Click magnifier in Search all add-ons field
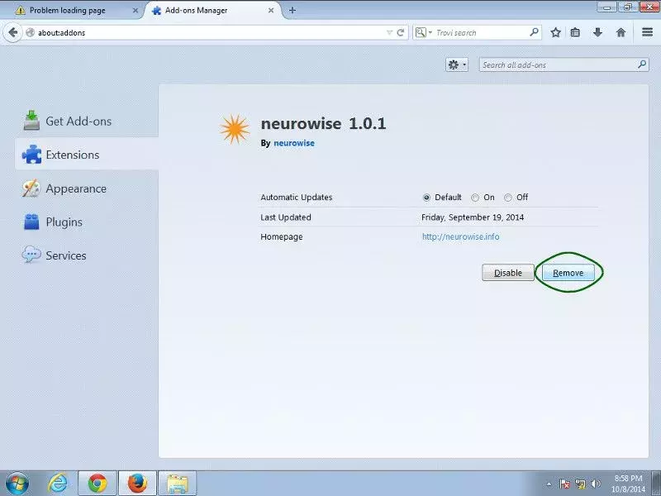 coord(642,64)
